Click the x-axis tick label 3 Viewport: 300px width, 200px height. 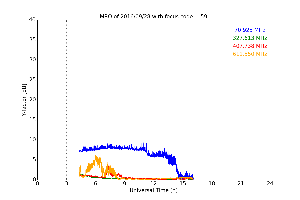pos(66,184)
